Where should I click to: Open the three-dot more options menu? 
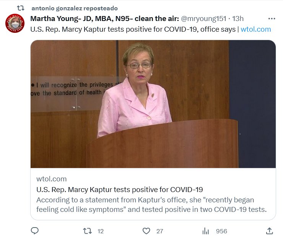[272, 18]
